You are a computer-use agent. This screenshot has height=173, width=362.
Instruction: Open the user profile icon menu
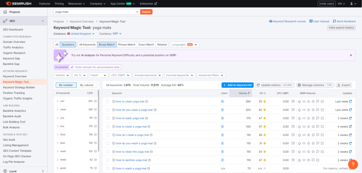351,4
